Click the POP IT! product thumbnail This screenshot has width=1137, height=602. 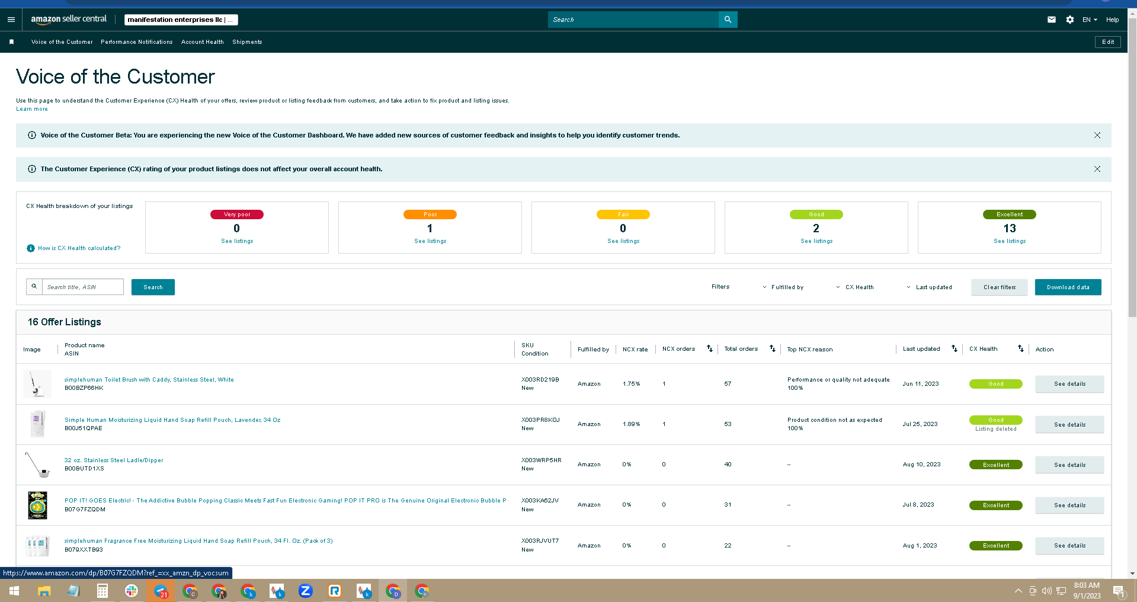pos(37,505)
